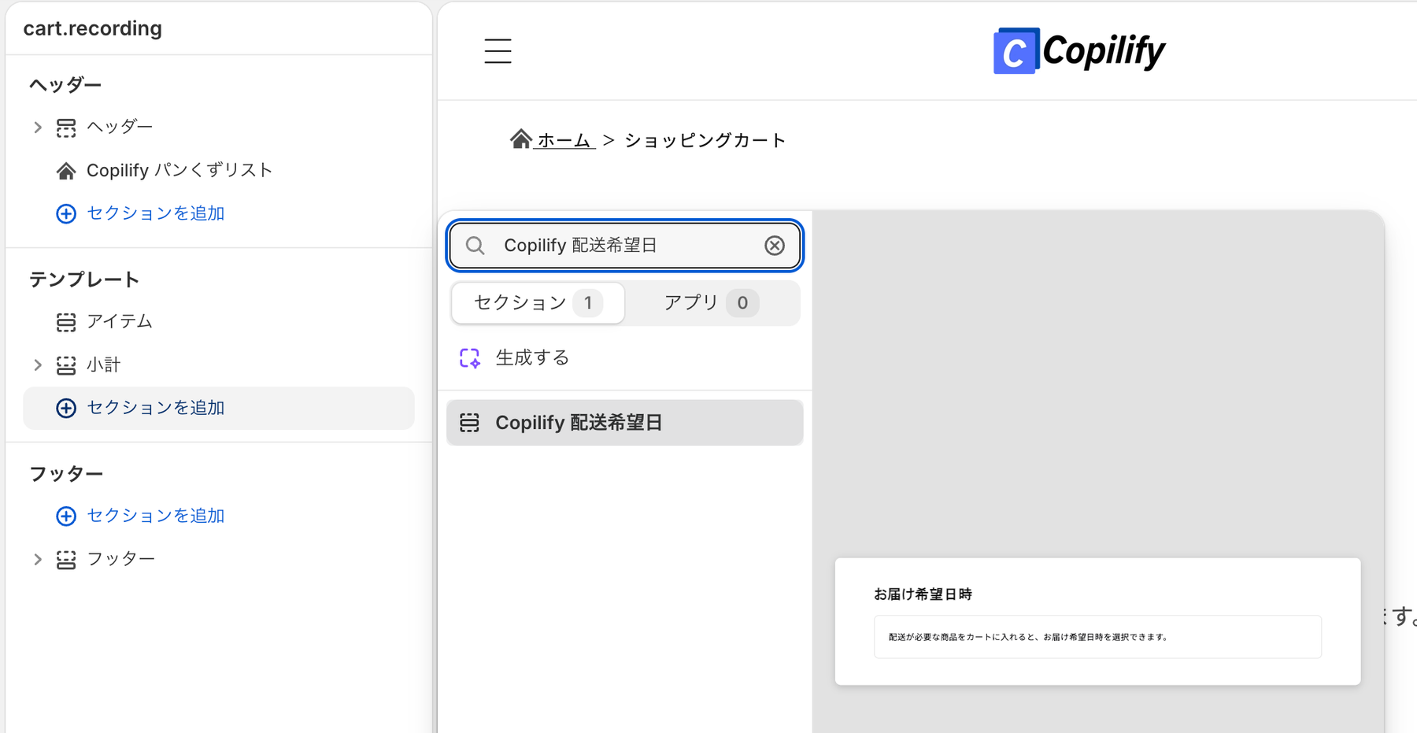Click the テンプレート group heading
The image size is (1417, 733).
tap(84, 280)
